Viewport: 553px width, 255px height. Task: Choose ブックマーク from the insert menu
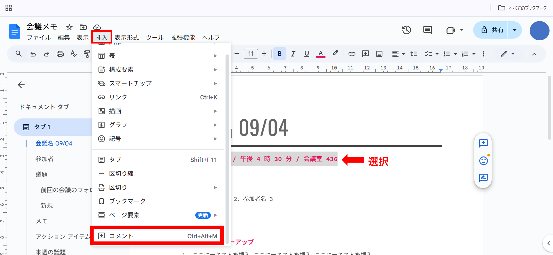[x=158, y=201]
